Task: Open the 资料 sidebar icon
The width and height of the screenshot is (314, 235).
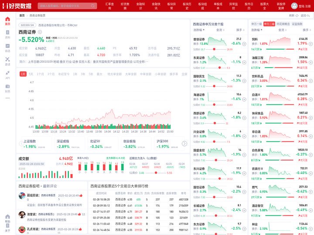Action: (7, 32)
